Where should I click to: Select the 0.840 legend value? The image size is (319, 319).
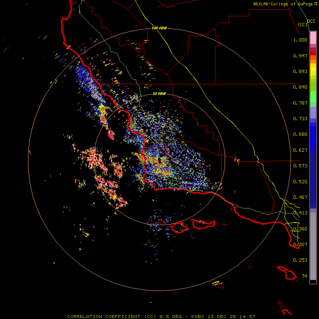300,87
